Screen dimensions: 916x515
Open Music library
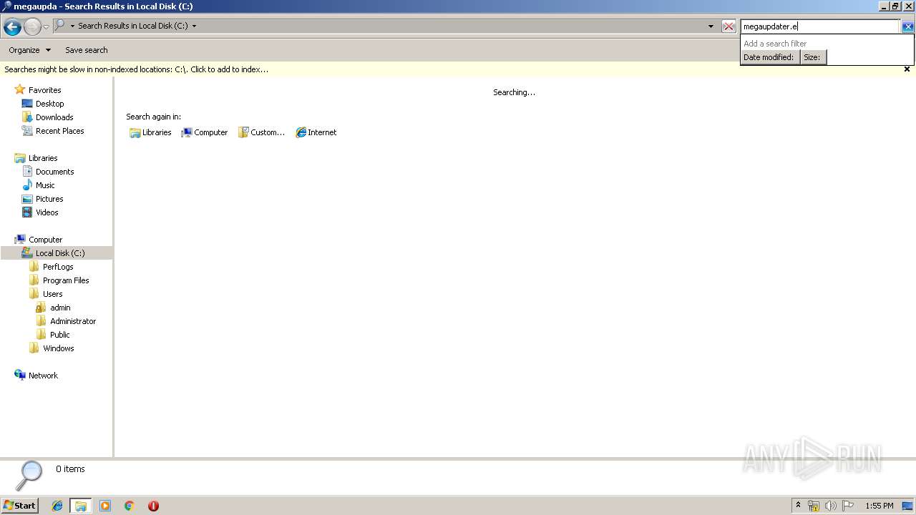click(45, 185)
